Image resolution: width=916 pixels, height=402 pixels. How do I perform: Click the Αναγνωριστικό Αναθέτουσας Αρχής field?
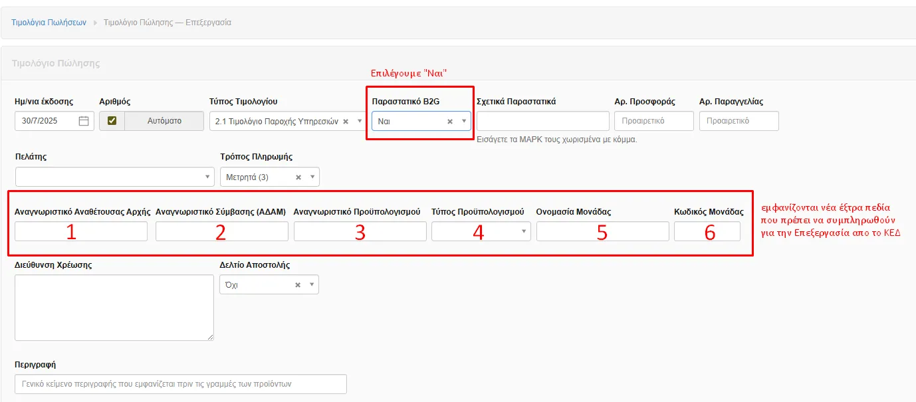tap(80, 231)
